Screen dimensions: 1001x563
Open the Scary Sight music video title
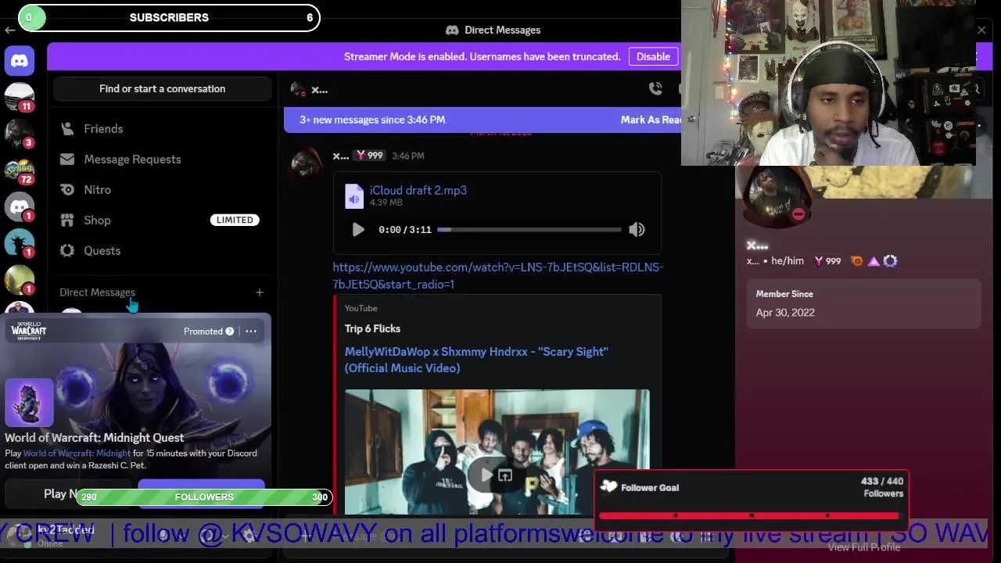click(476, 360)
